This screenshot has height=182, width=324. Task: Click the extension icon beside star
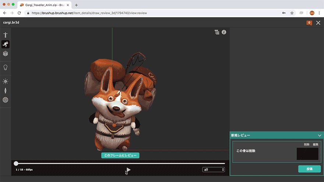(301, 13)
